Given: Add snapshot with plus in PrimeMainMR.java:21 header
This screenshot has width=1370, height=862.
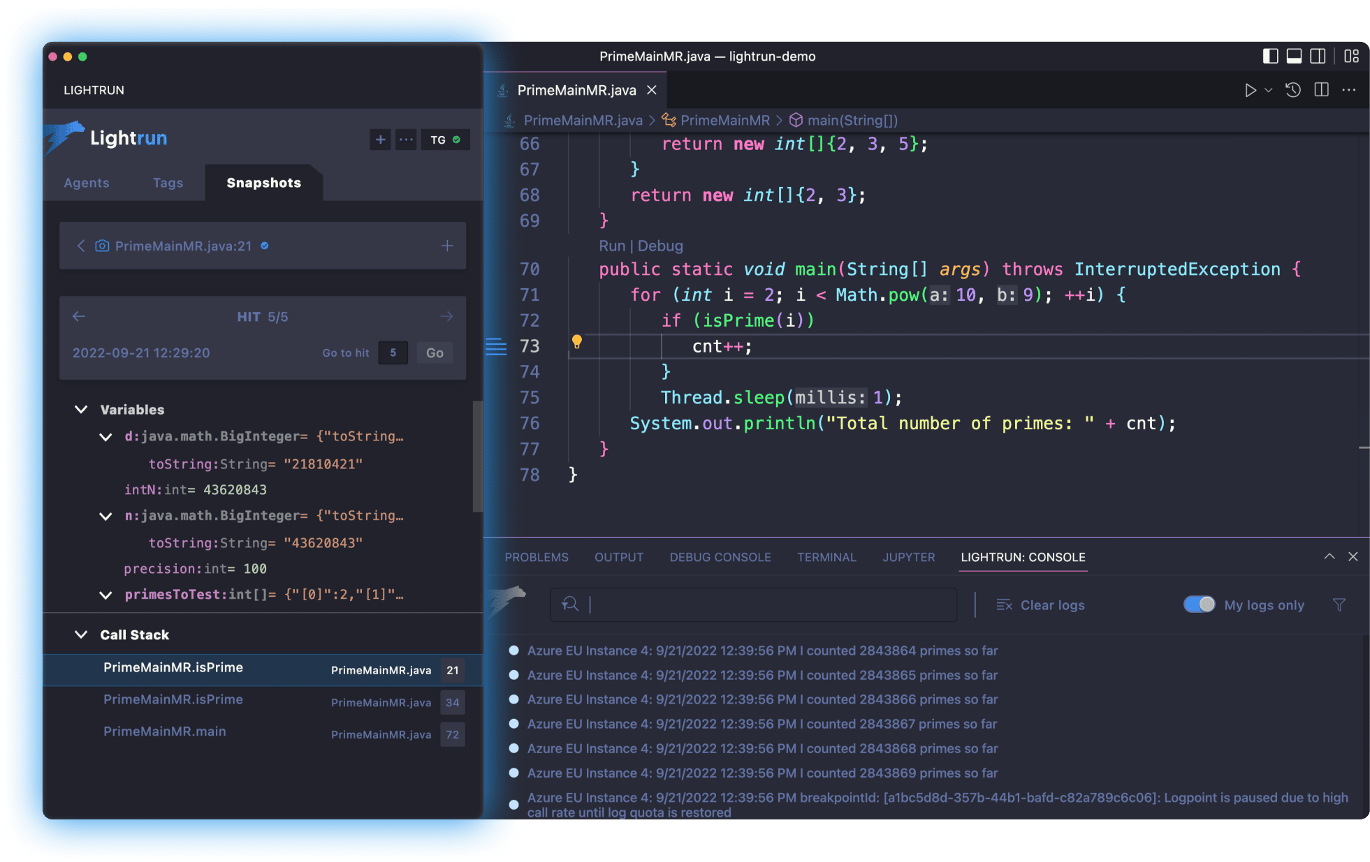Looking at the screenshot, I should coord(447,246).
